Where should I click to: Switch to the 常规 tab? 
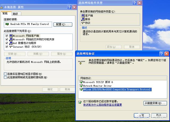(x=6, y=13)
